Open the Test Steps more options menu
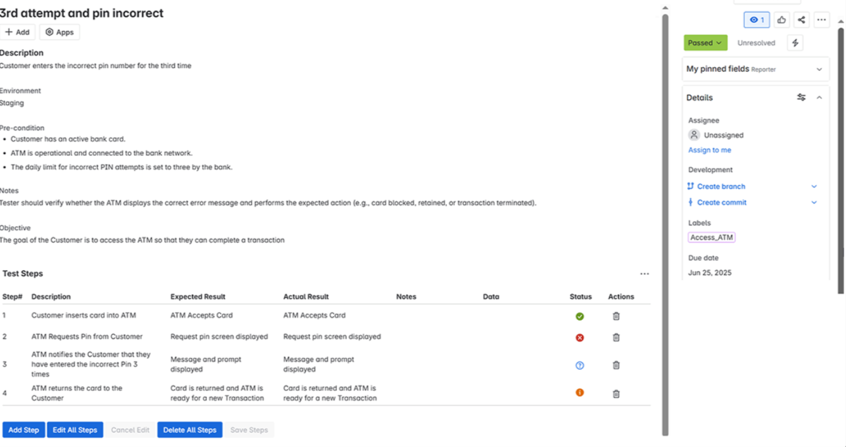This screenshot has width=846, height=447. coord(644,274)
